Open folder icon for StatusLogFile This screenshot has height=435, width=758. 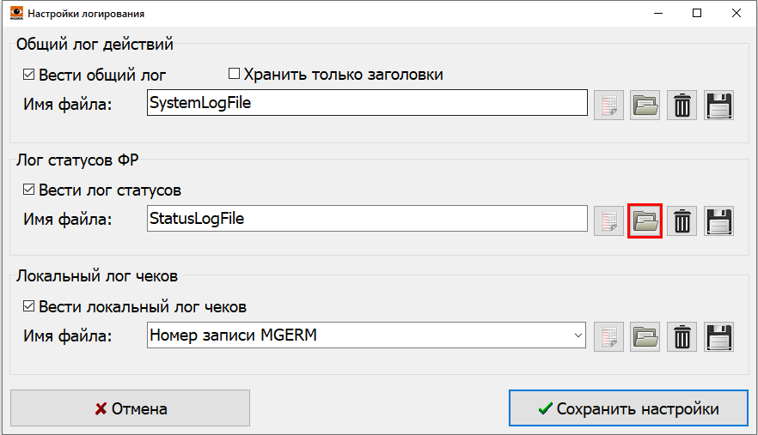pos(645,221)
